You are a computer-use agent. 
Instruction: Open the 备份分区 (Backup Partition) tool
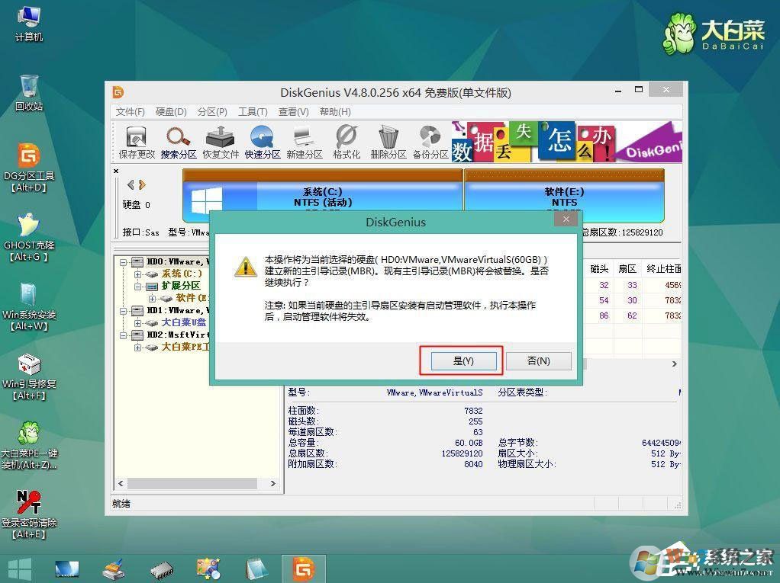(x=430, y=141)
